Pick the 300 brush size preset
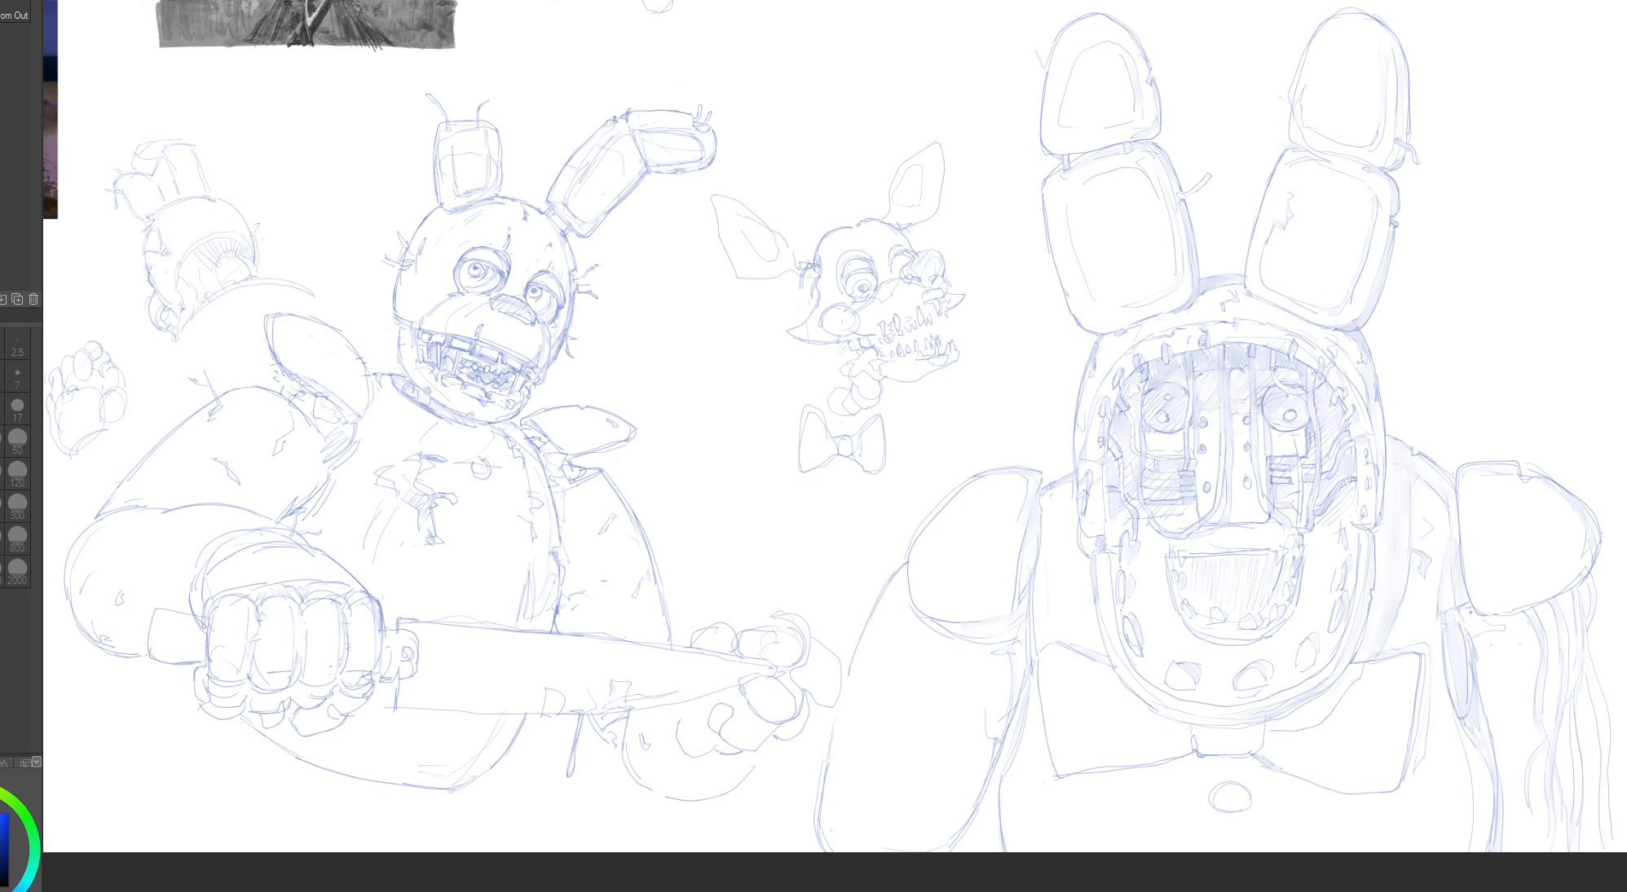Viewport: 1627px width, 892px height. click(x=17, y=507)
